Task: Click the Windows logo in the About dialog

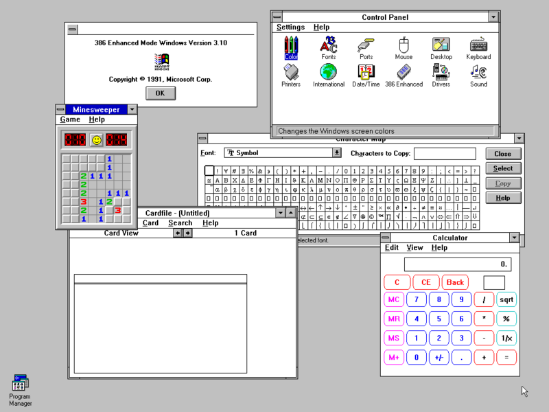Action: point(162,62)
